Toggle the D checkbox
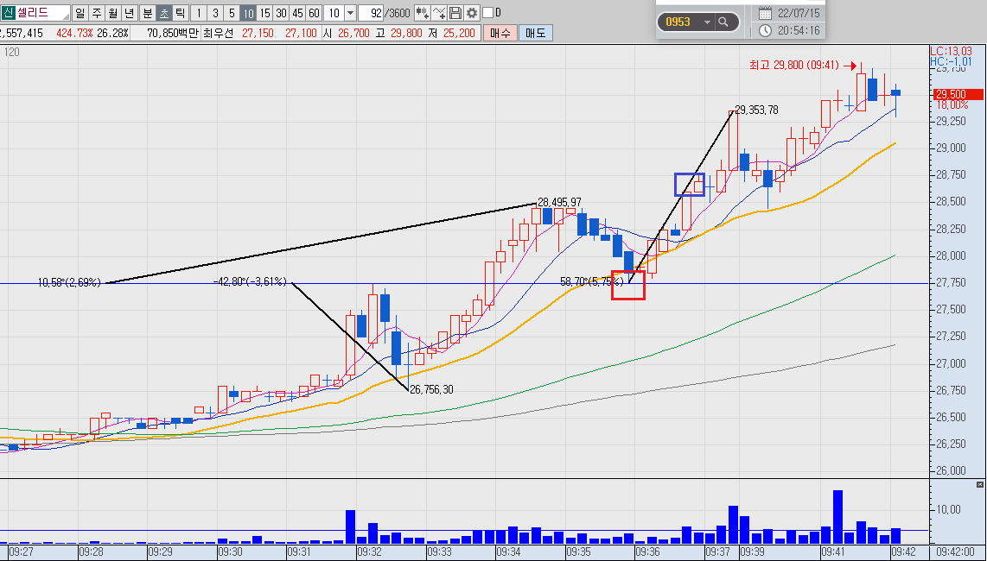Viewport: 987px width, 561px height. coord(487,13)
